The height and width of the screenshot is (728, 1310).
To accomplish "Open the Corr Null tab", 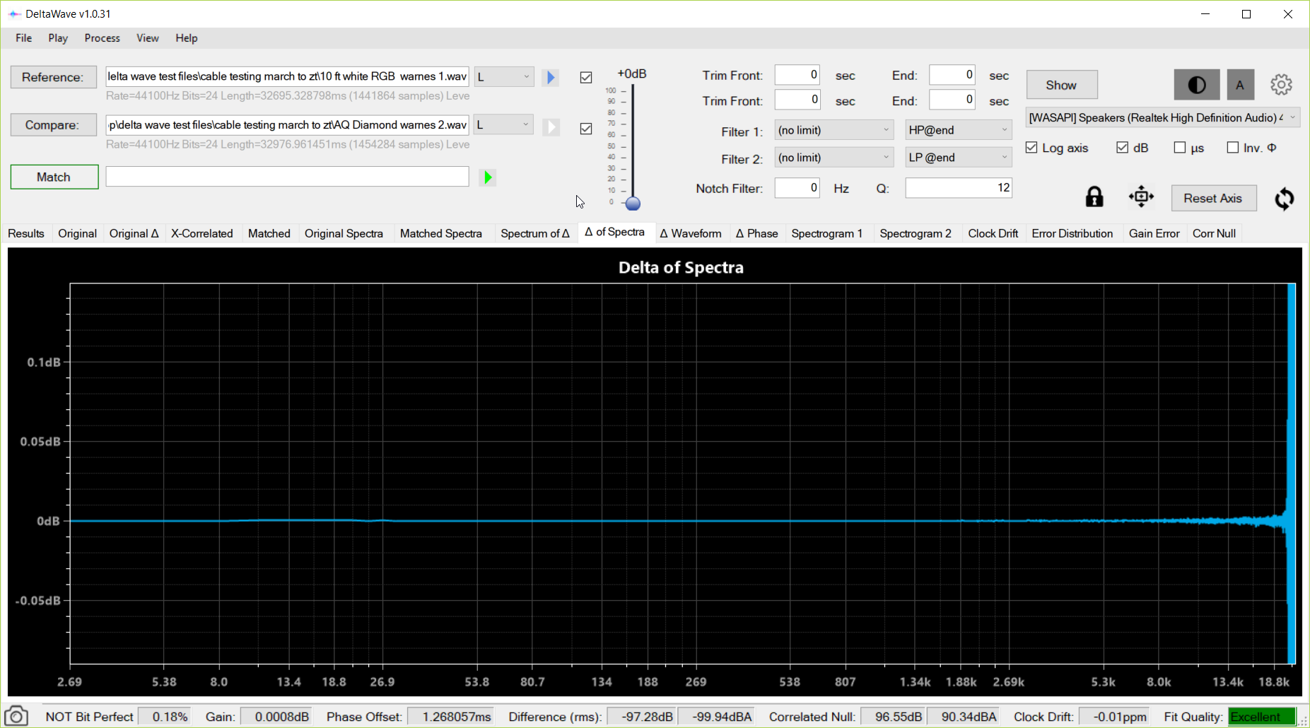I will pos(1215,233).
